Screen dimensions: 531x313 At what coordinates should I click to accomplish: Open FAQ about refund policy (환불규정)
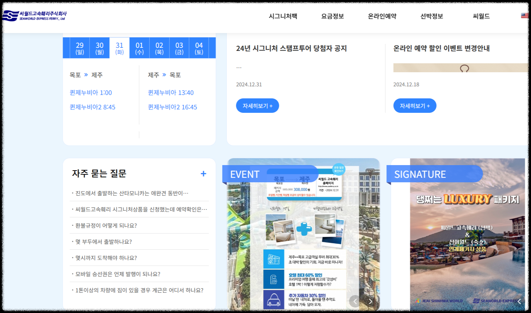coord(105,225)
